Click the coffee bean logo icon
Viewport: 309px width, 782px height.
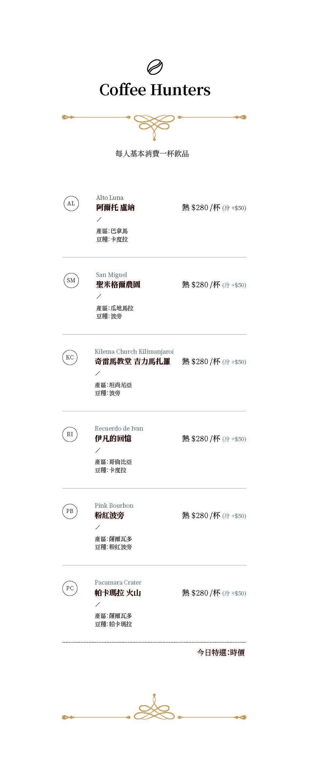click(155, 67)
